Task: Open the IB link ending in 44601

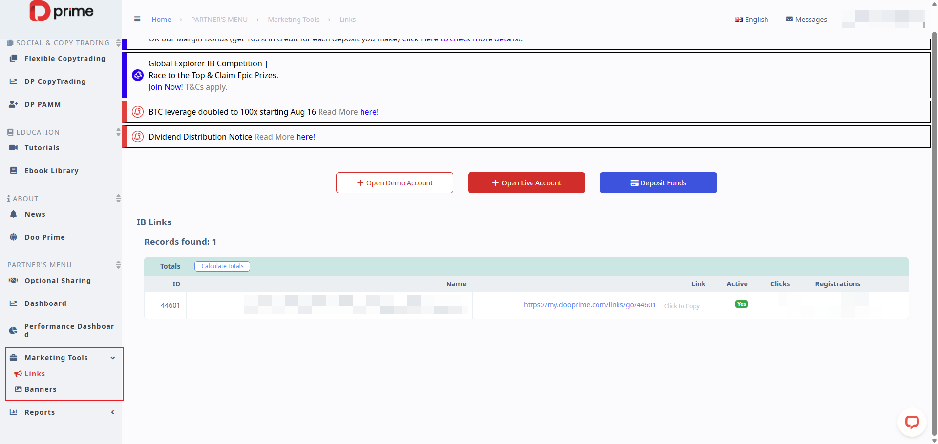Action: 590,305
